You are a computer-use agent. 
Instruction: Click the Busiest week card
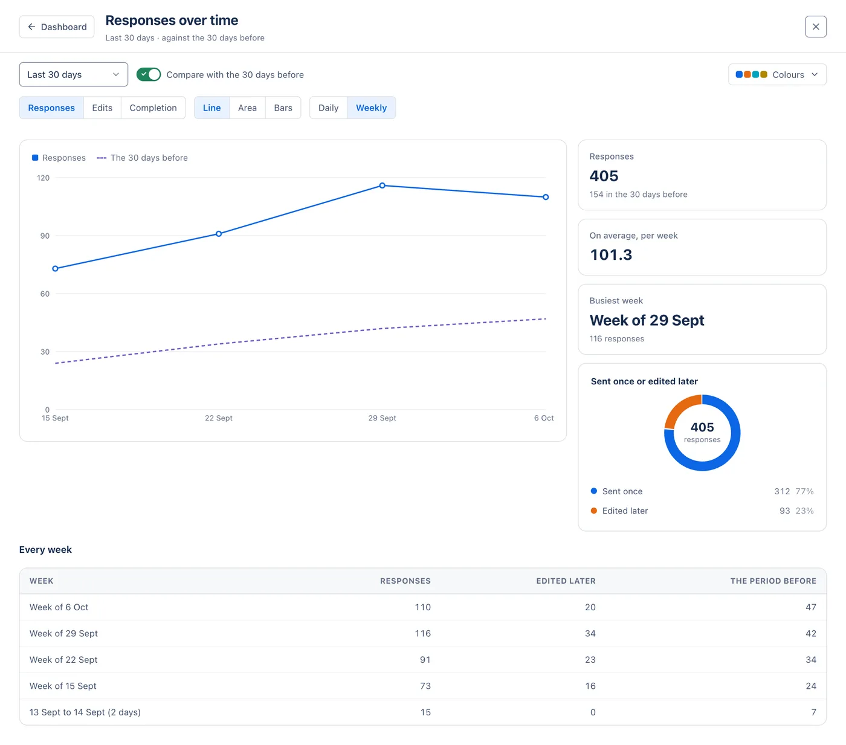[702, 319]
